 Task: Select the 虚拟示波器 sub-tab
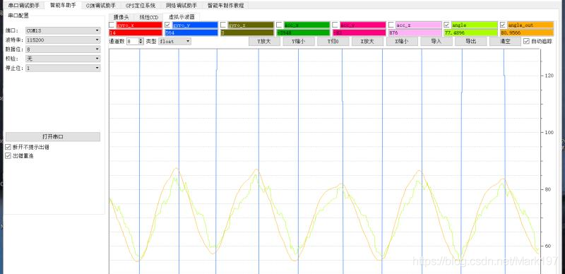point(182,16)
